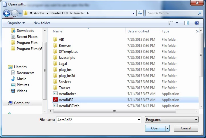This screenshot has height=138, width=206.
Task: Select the plug_ins folder icon
Action: [55, 69]
